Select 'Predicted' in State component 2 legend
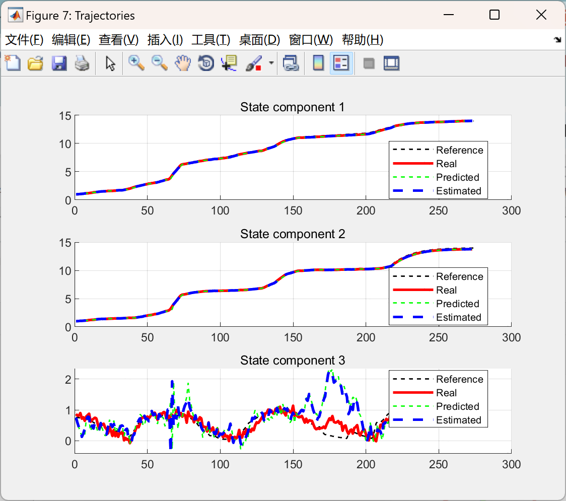This screenshot has width=566, height=501. (458, 304)
